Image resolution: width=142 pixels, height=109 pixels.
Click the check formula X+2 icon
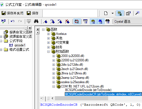[x=3, y=21]
